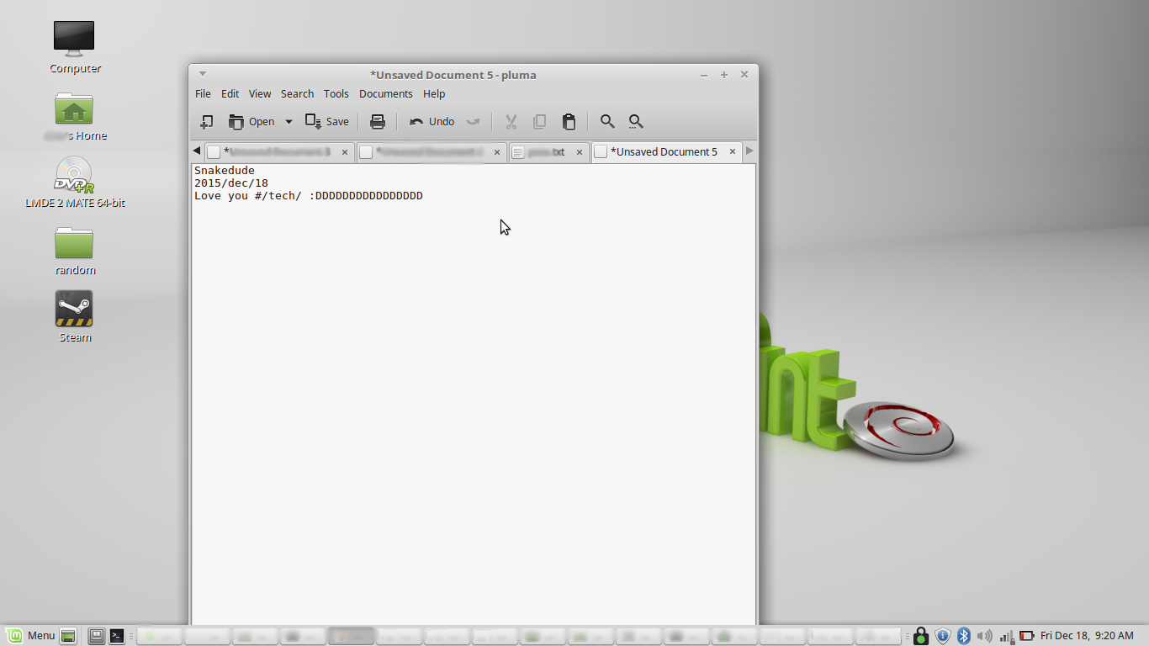Open Find and Replace magnifier icon
Screen dimensions: 1149x646
[x=636, y=122]
